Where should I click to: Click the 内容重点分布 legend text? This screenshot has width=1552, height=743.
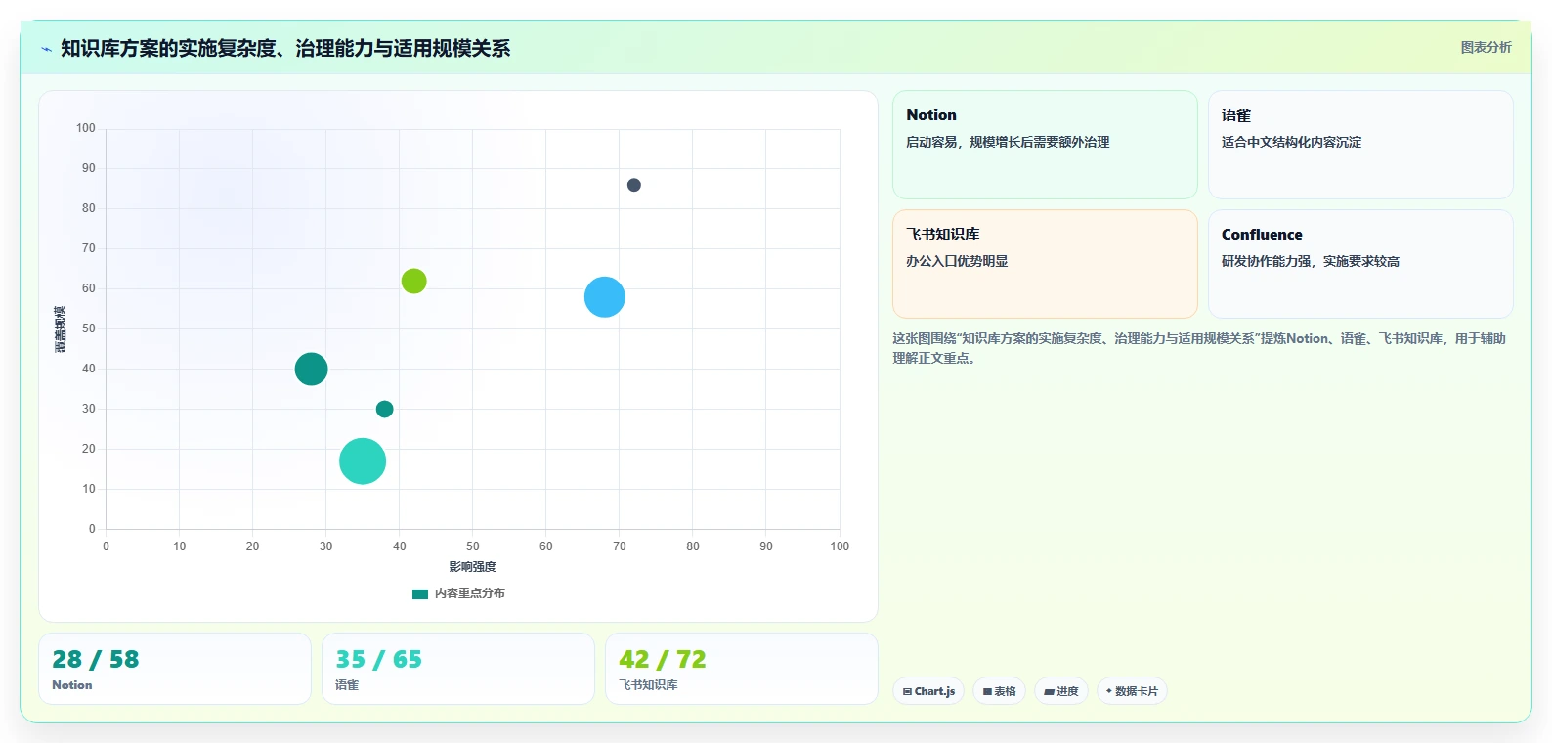470,593
